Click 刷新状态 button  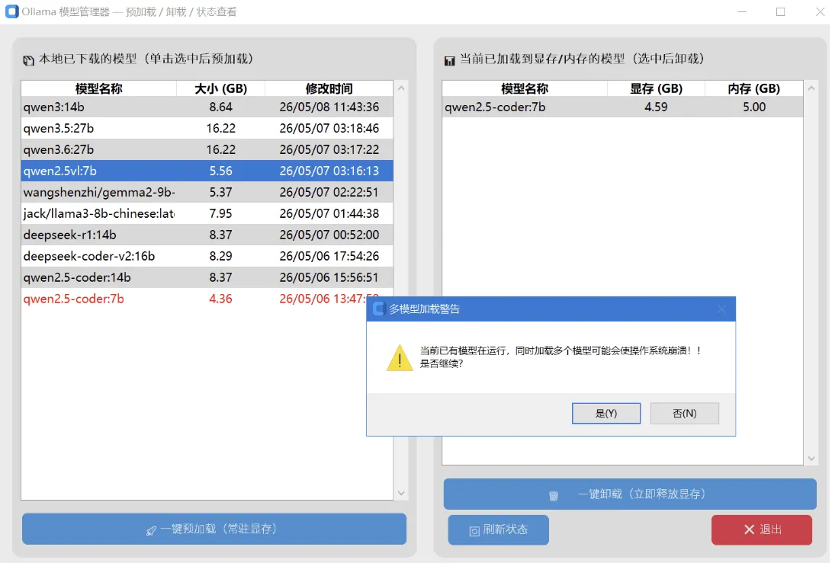pos(498,529)
